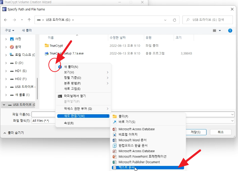Create new 한컴오피스 한글 문서
The image size is (238, 171).
(148, 146)
